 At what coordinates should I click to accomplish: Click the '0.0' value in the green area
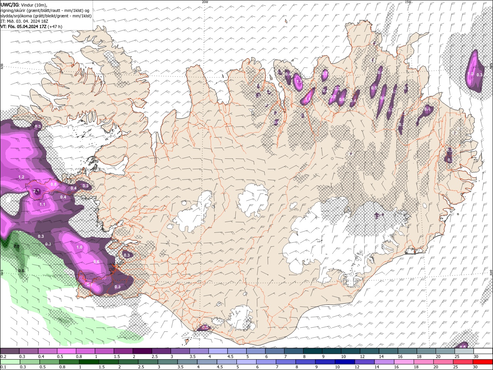(17, 246)
